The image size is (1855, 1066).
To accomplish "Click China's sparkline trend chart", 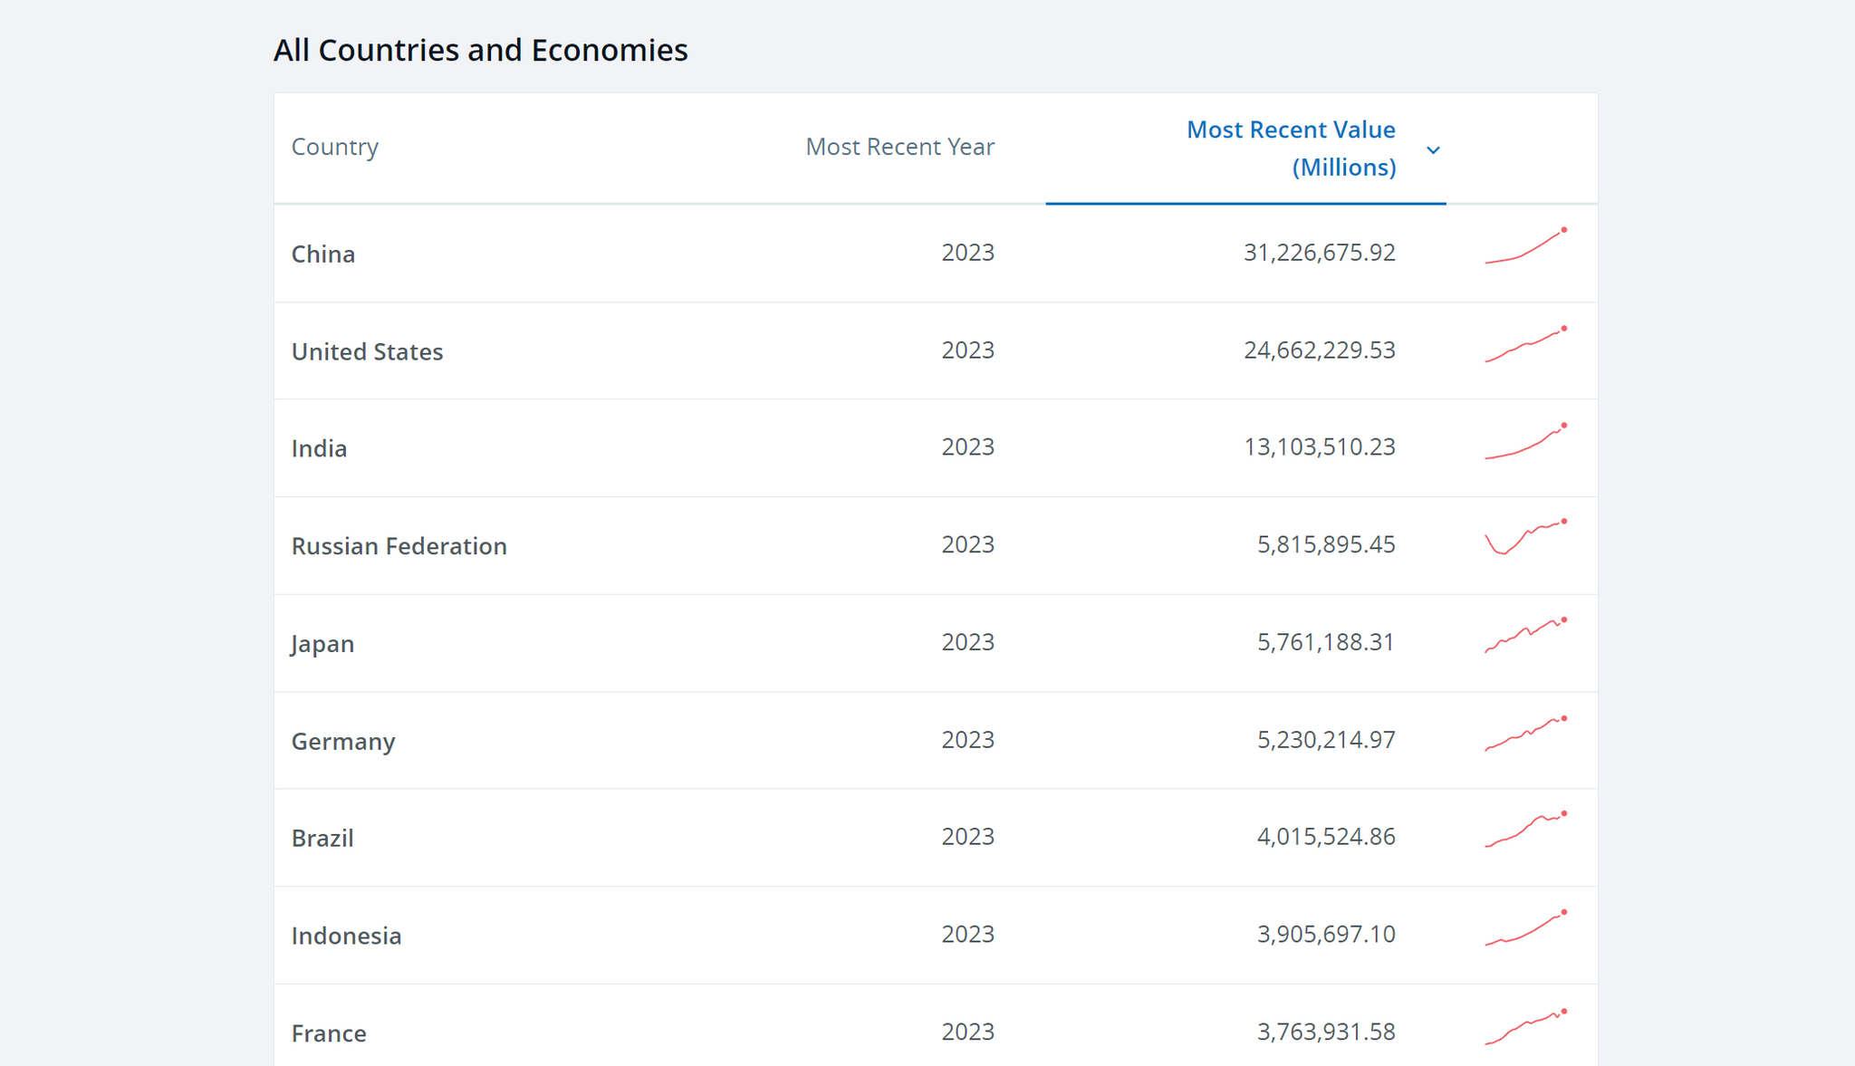I will pos(1526,247).
